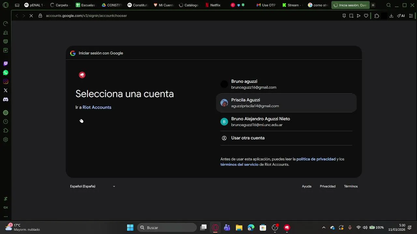Open sidebar extensions cube icon
Image resolution: width=417 pixels, height=234 pixels.
point(6,130)
